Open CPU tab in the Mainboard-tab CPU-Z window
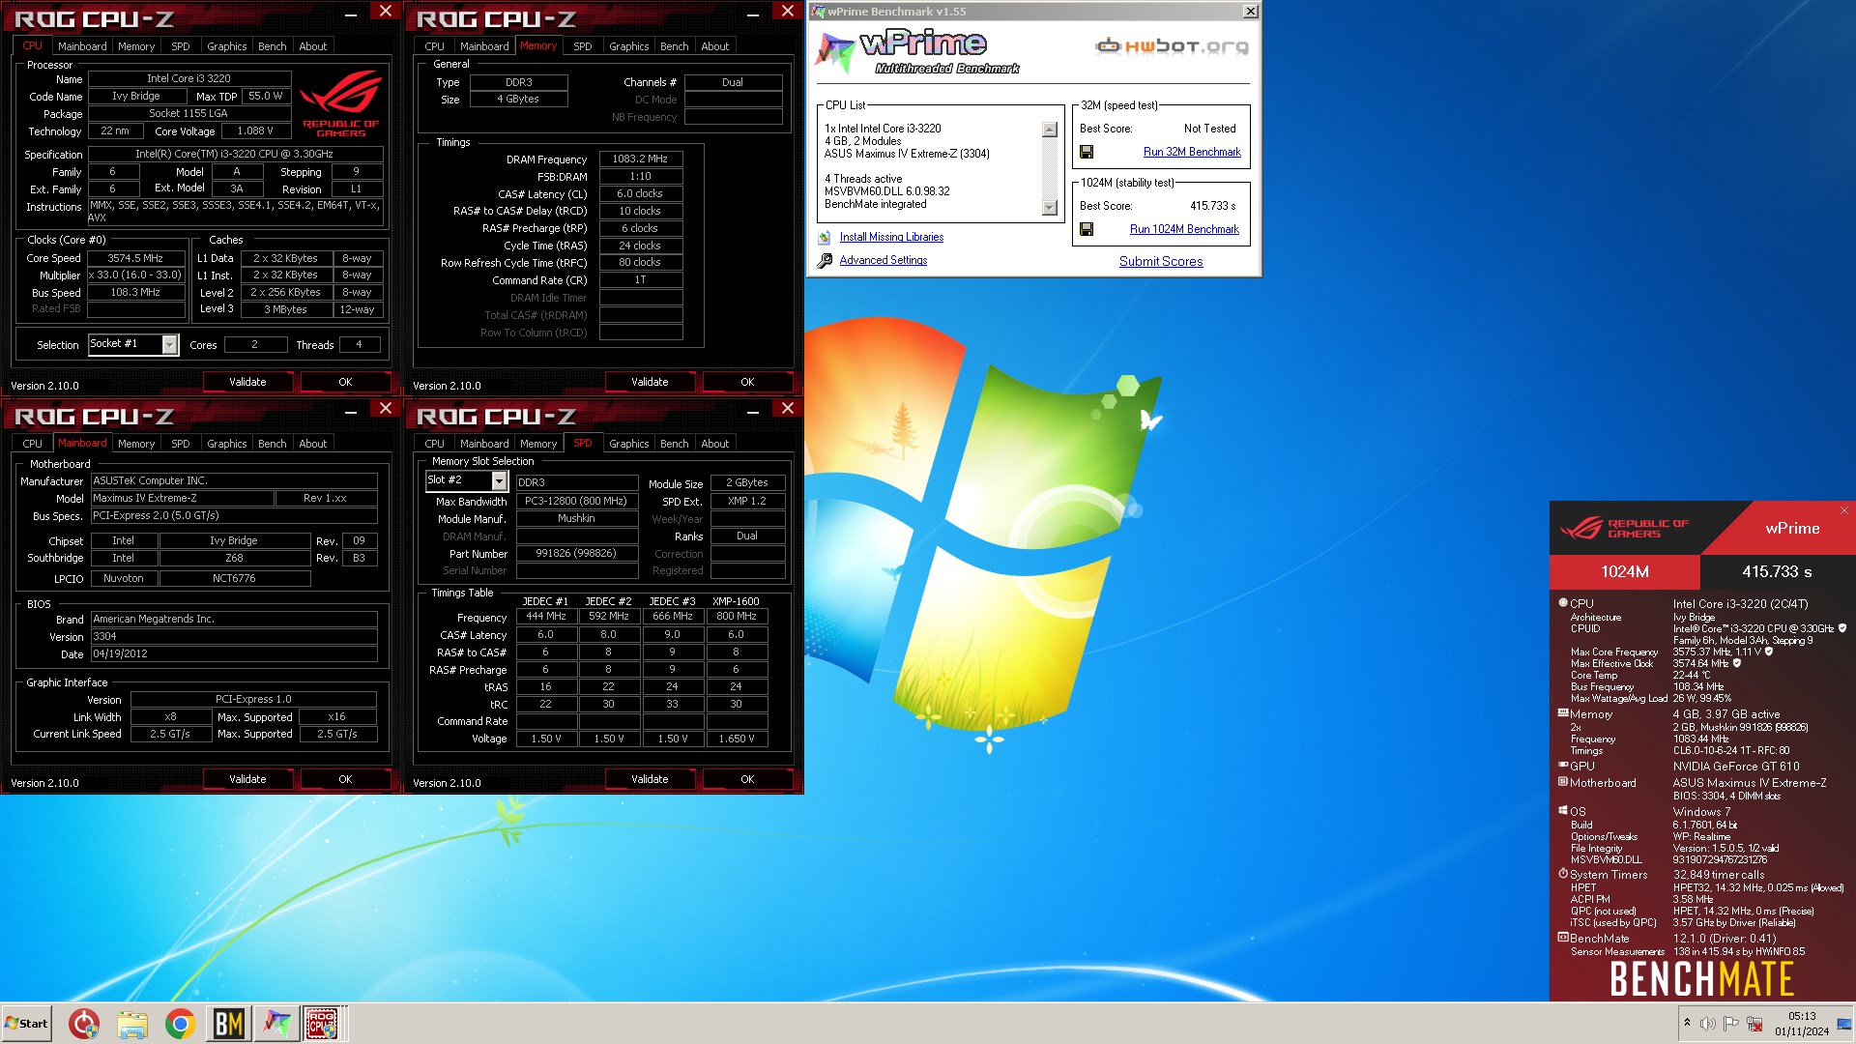This screenshot has width=1856, height=1044. (32, 444)
